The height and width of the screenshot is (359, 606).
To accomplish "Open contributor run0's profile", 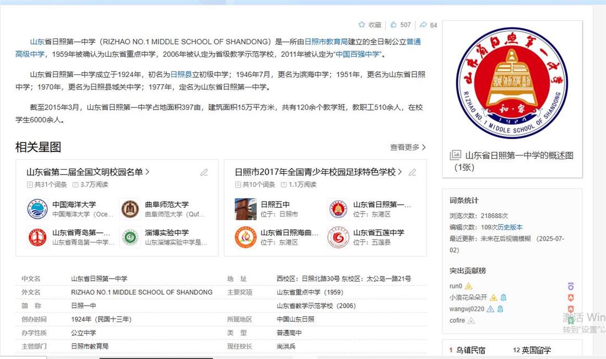I will coord(456,286).
